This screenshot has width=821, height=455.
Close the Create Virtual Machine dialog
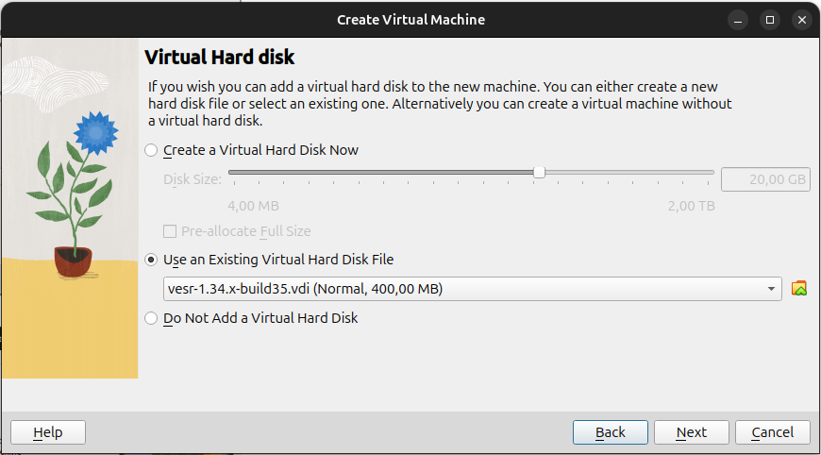(x=801, y=19)
